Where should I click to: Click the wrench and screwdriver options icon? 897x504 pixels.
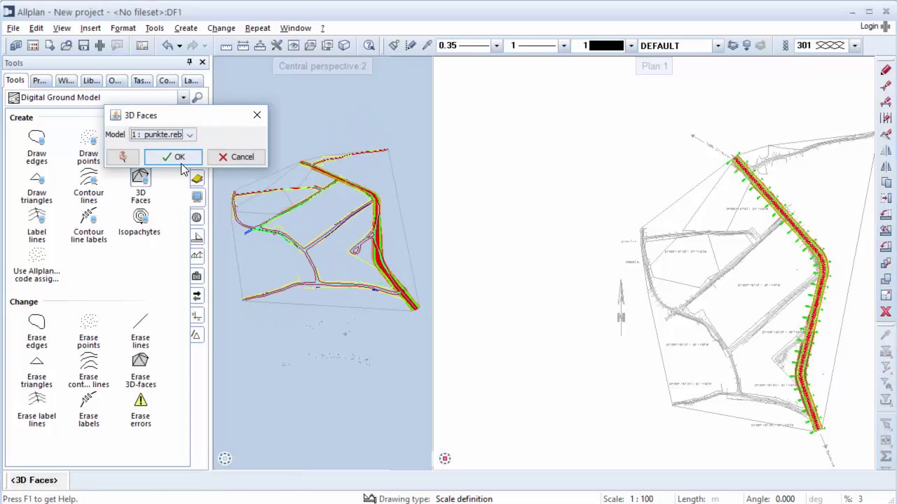pyautogui.click(x=277, y=45)
